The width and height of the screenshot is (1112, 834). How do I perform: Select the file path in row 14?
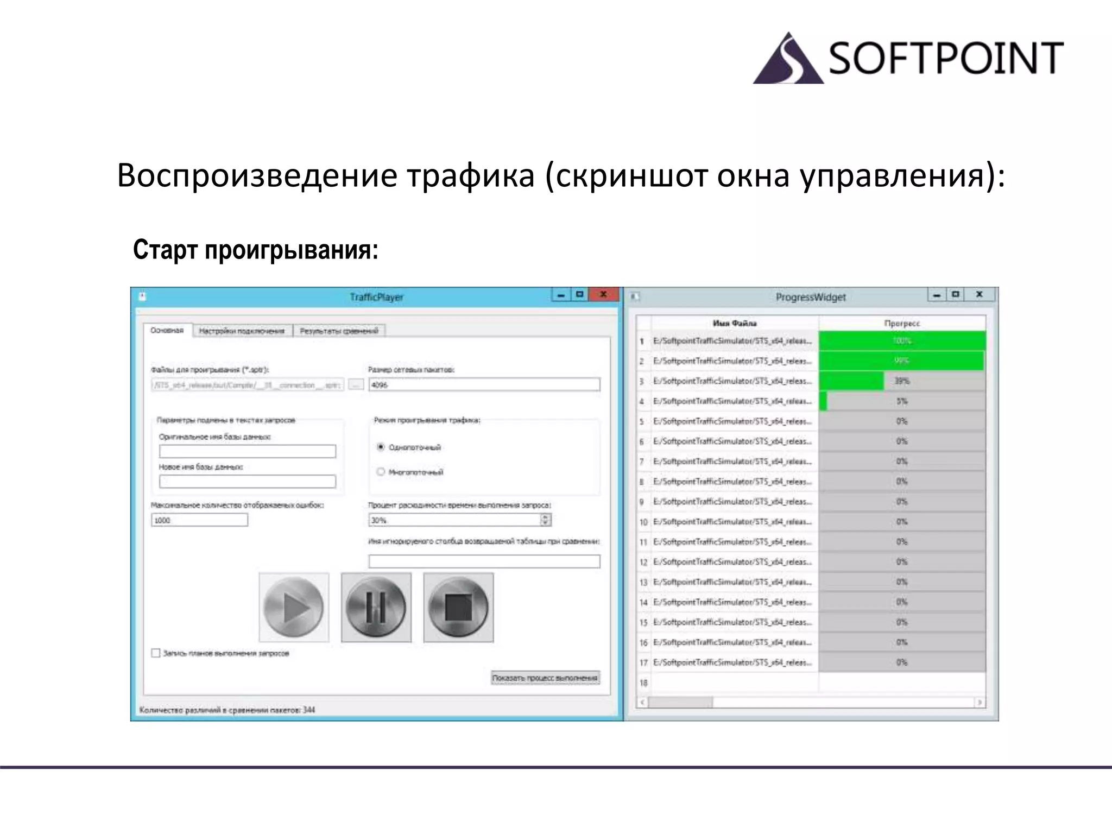[735, 602]
